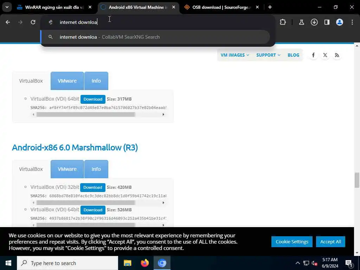Open the Chrome Labs flask icon
The width and height of the screenshot is (360, 270).
pyautogui.click(x=301, y=22)
